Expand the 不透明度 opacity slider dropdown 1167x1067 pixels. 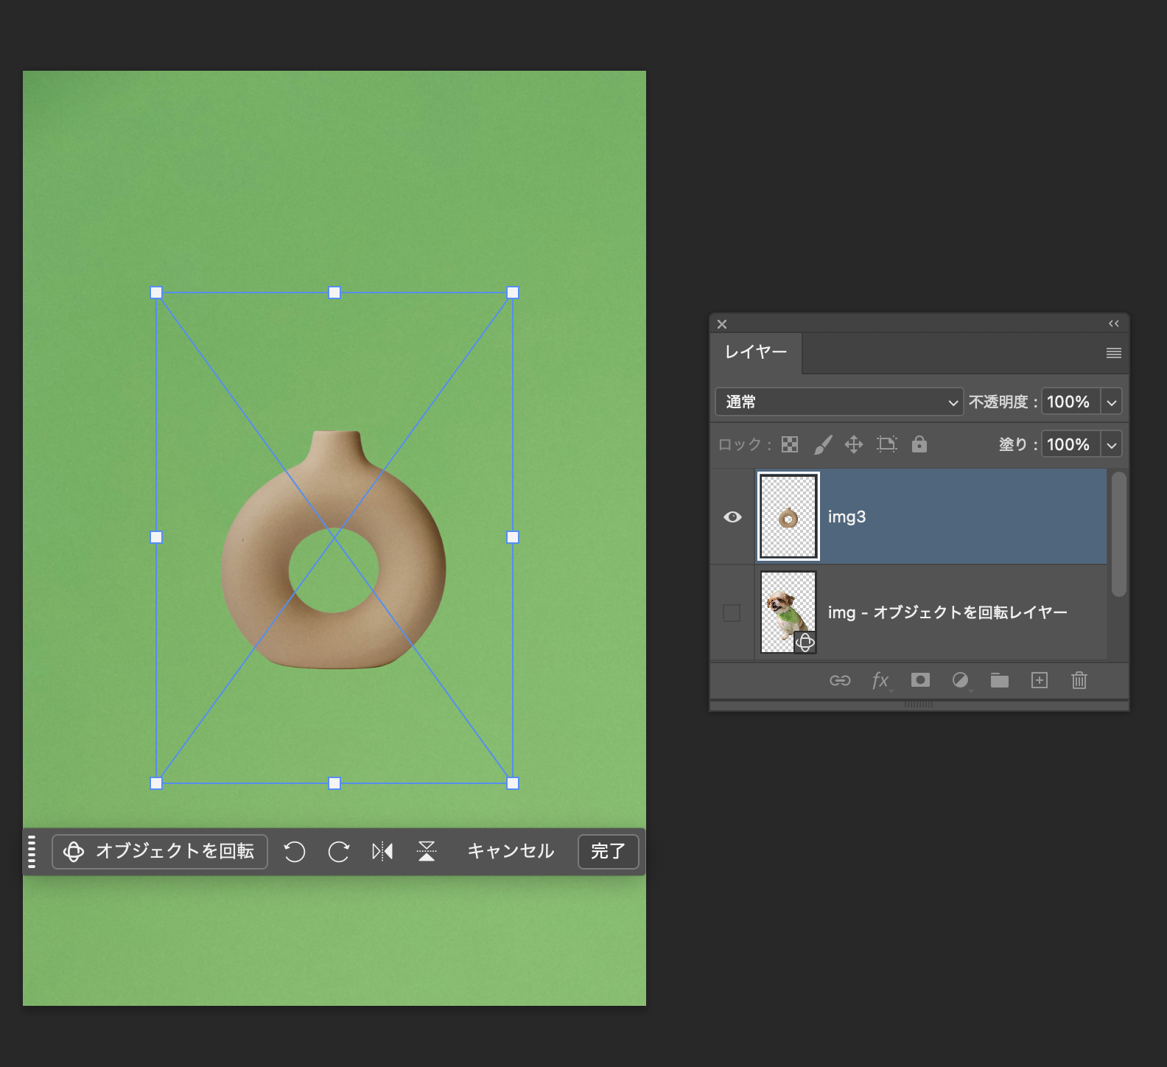1112,402
